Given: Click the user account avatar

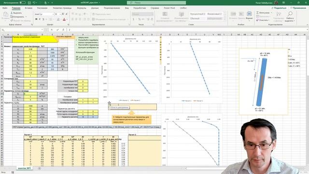Looking at the screenshot, I should (276, 2).
